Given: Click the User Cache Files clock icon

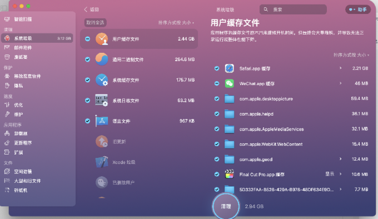Looking at the screenshot, I should tap(102, 39).
